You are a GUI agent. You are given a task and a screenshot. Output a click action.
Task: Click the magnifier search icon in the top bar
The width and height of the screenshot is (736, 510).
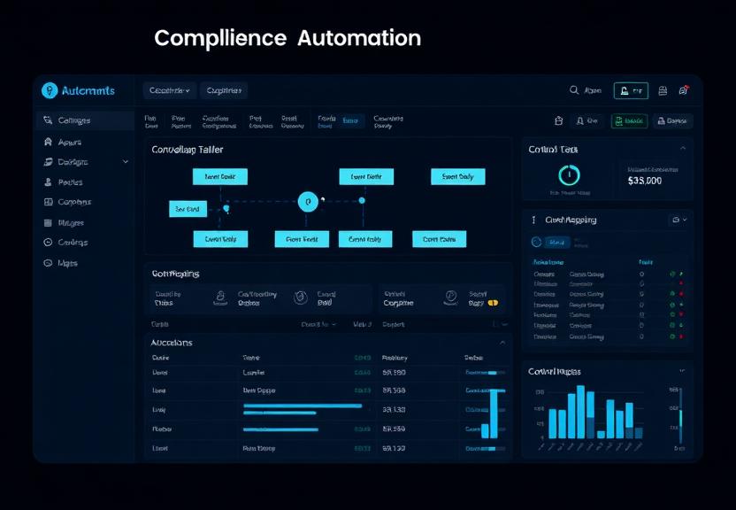click(573, 89)
